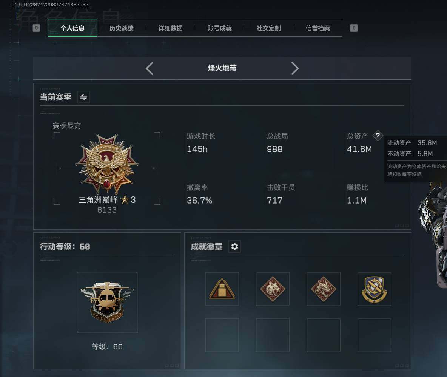
Task: Click the gold eagle rank medal
Action: 107,164
